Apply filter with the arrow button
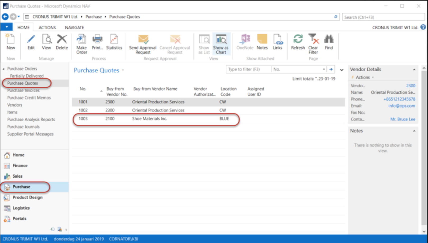Image resolution: width=428 pixels, height=243 pixels. [331, 69]
